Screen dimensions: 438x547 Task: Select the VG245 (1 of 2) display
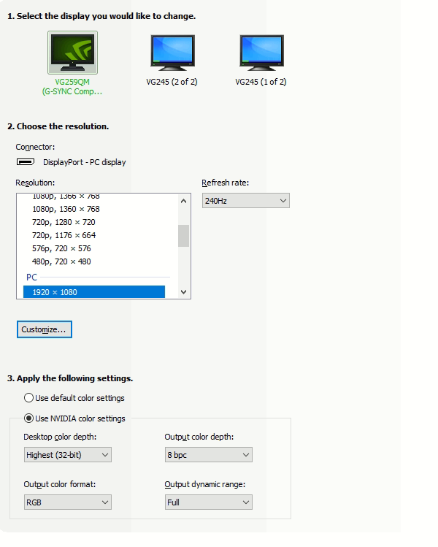click(x=261, y=53)
